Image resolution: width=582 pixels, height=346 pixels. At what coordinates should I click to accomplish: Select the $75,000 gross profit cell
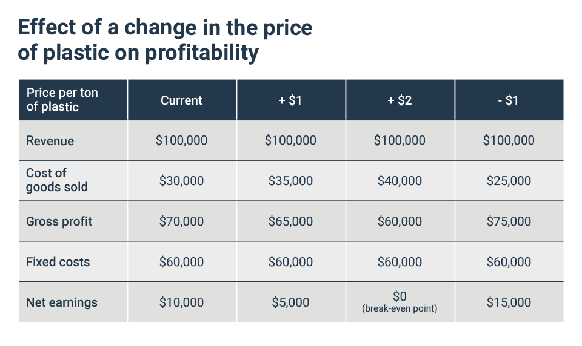click(509, 221)
